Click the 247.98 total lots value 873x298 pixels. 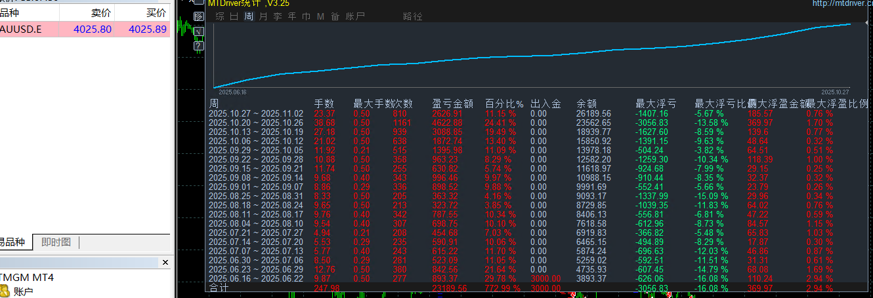pos(328,288)
